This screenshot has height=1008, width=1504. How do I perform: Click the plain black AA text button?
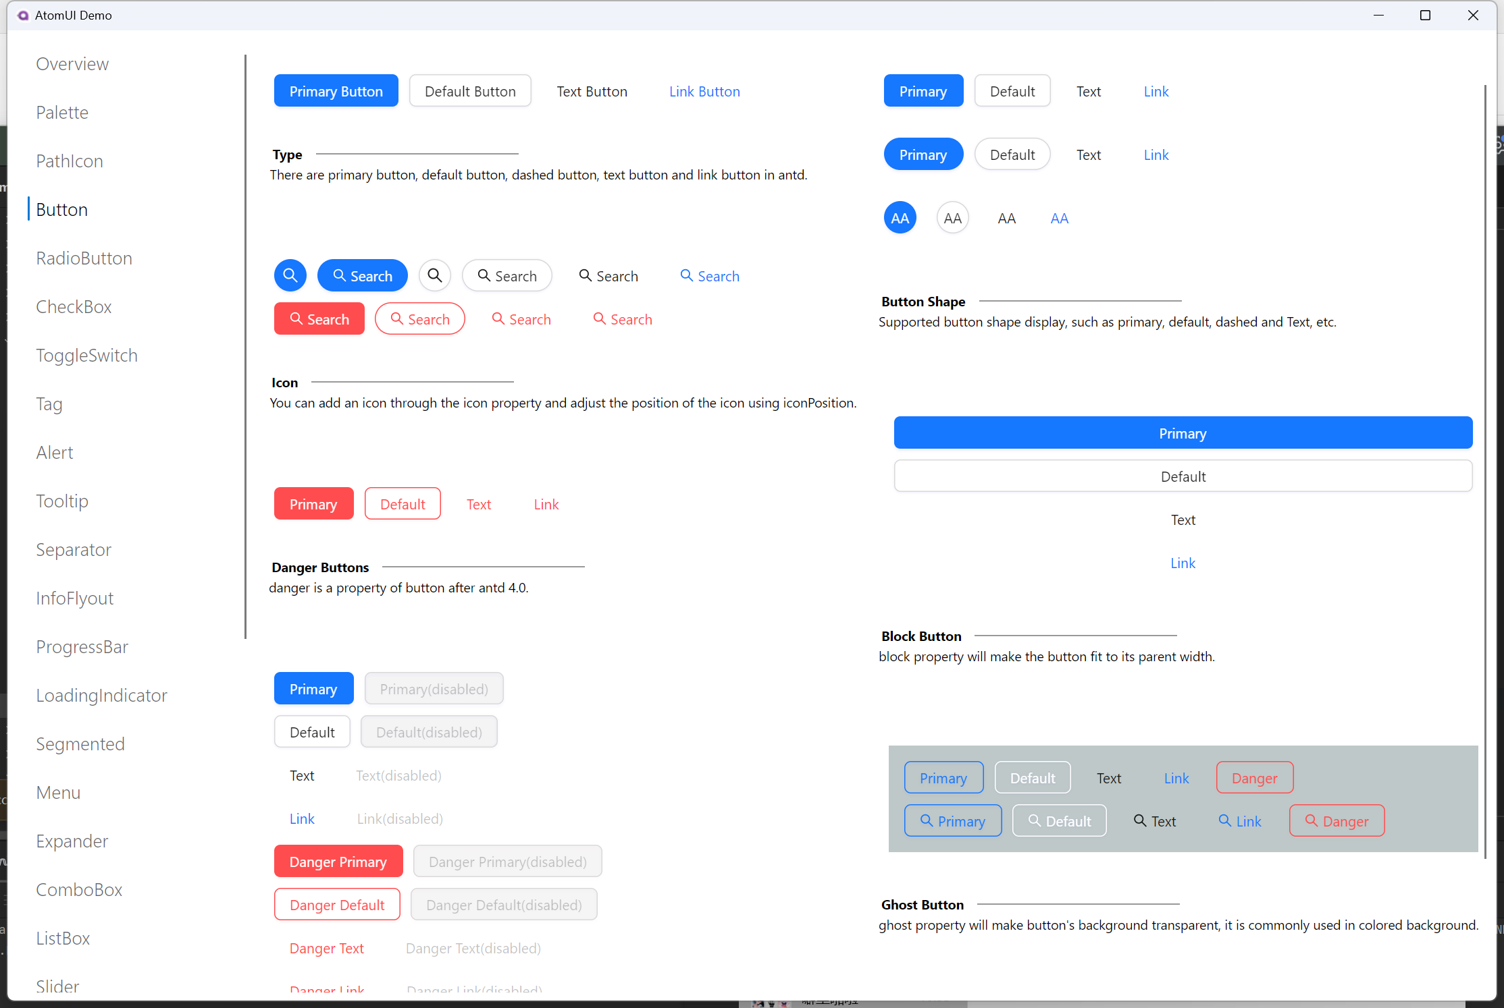[1007, 217]
